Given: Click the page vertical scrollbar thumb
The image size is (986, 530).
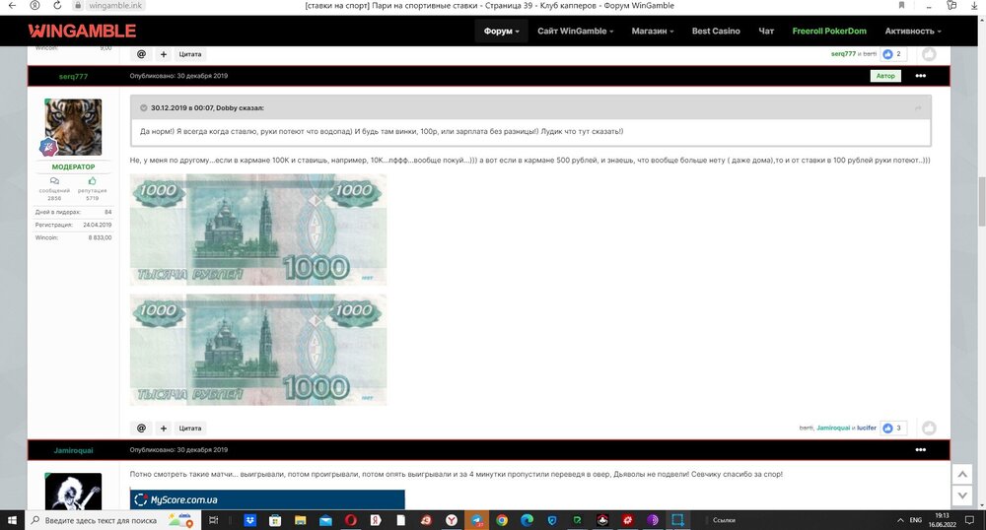Looking at the screenshot, I should (981, 202).
